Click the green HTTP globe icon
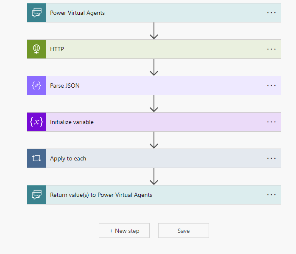 tap(36, 49)
